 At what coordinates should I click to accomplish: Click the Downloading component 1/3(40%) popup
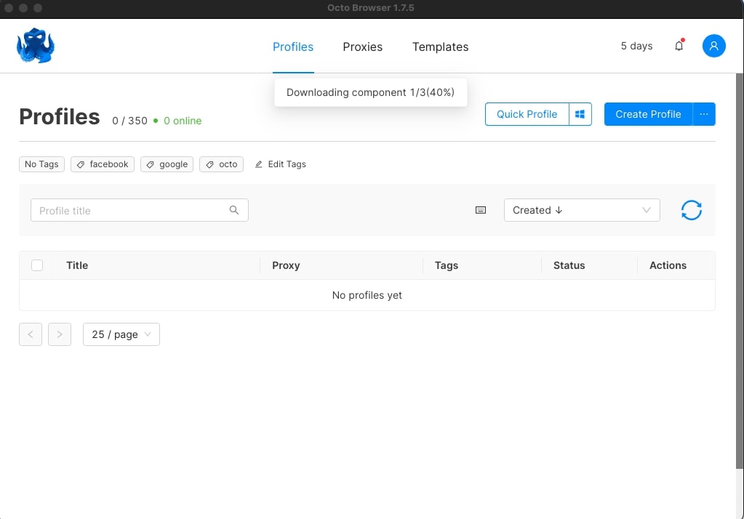[x=371, y=92]
